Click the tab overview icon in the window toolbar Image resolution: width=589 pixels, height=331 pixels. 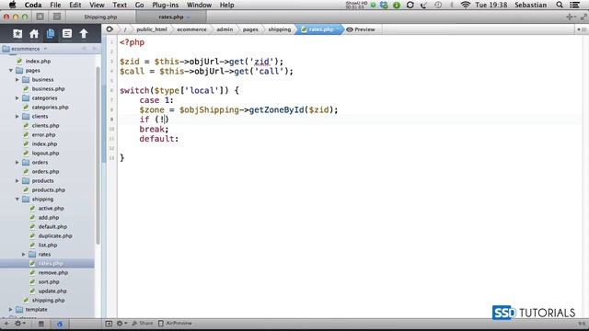click(40, 17)
